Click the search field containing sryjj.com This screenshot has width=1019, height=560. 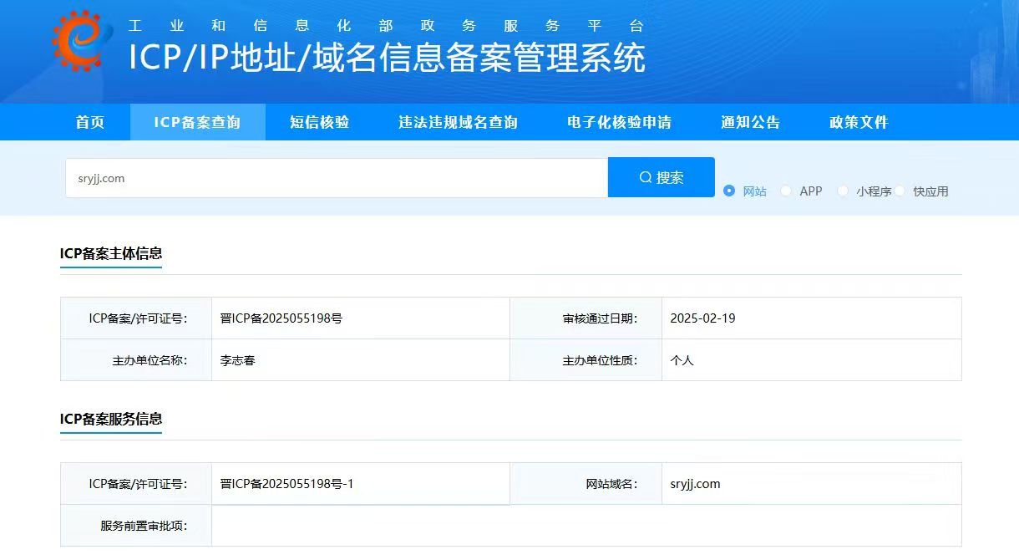click(x=337, y=178)
